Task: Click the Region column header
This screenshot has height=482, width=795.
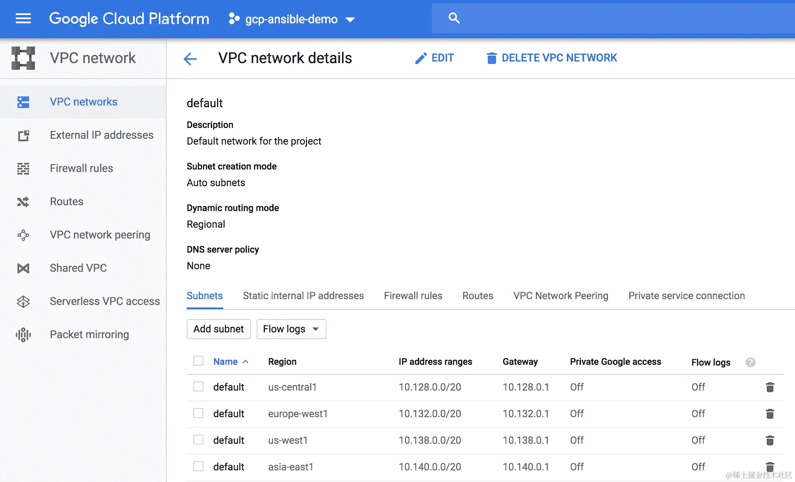Action: pyautogui.click(x=282, y=362)
